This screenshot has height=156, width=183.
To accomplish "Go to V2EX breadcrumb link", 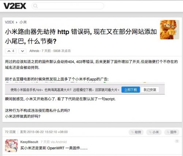I will tap(10, 22).
